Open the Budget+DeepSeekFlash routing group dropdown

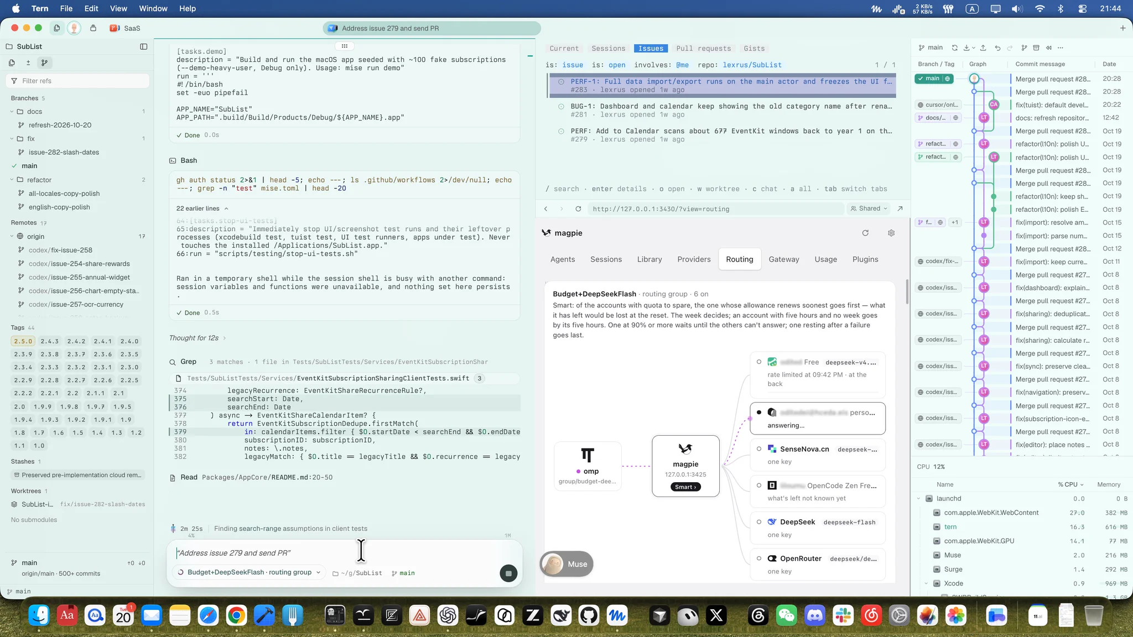[249, 572]
